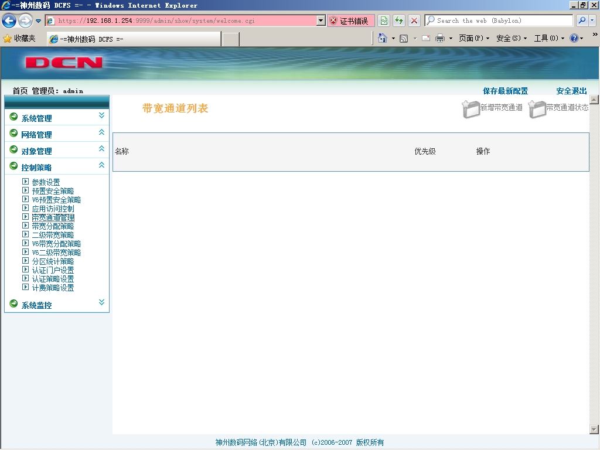Open V6带宽分配策略 menu item

point(56,244)
